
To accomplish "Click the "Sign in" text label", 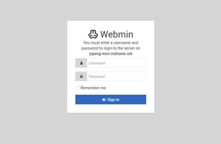I will pos(113,100).
